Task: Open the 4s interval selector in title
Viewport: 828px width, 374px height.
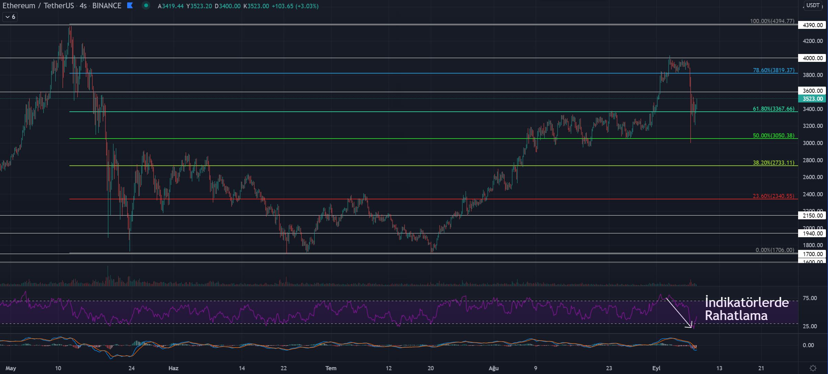Action: [83, 6]
